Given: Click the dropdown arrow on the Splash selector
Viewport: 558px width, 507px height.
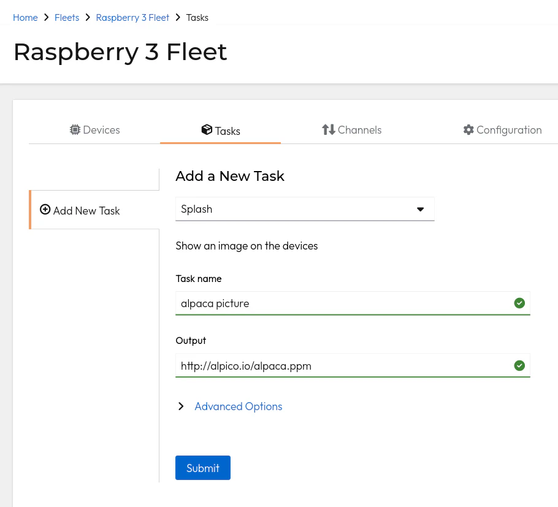Looking at the screenshot, I should tap(420, 209).
